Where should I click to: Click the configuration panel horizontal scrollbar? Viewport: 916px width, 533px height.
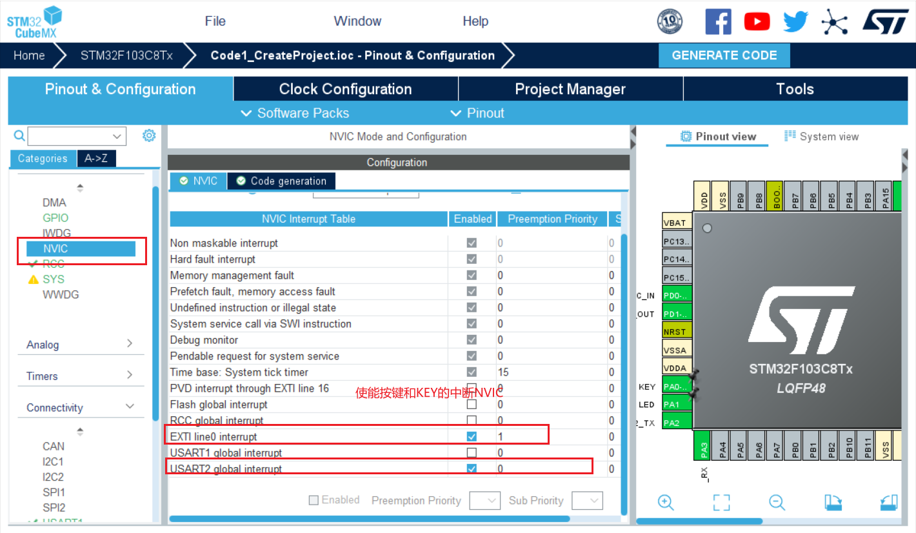(369, 518)
